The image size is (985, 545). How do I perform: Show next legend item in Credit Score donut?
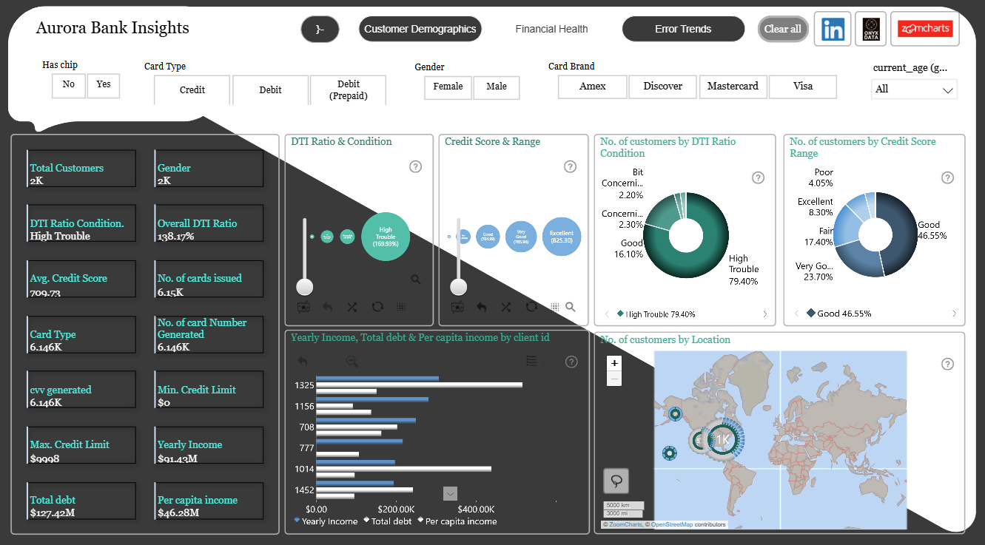[x=954, y=314]
